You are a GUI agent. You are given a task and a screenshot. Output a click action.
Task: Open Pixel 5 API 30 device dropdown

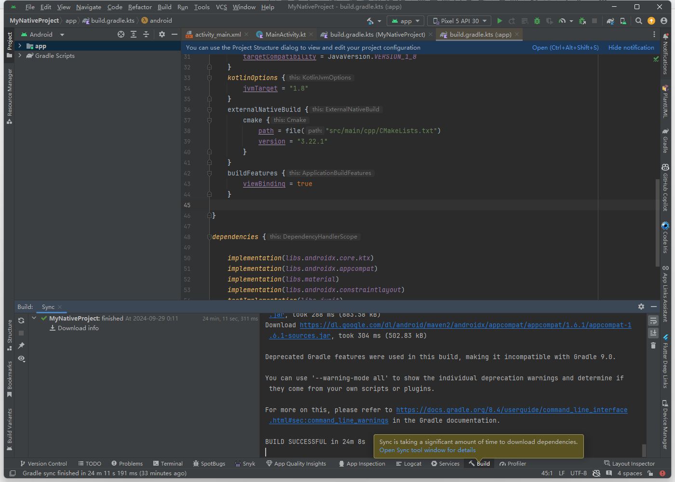[459, 21]
